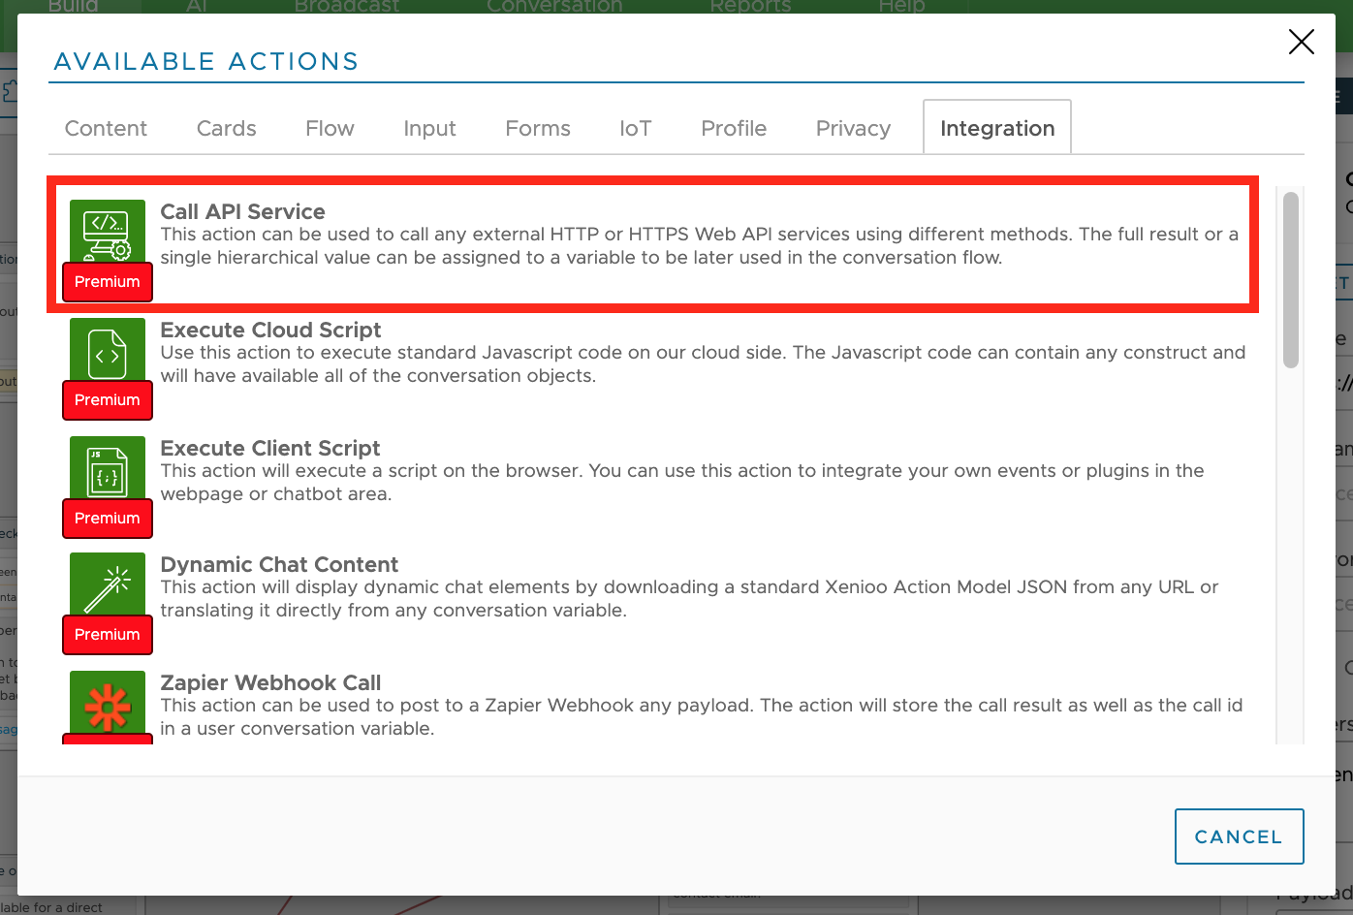Click the Cancel button
The image size is (1353, 915).
(x=1239, y=836)
